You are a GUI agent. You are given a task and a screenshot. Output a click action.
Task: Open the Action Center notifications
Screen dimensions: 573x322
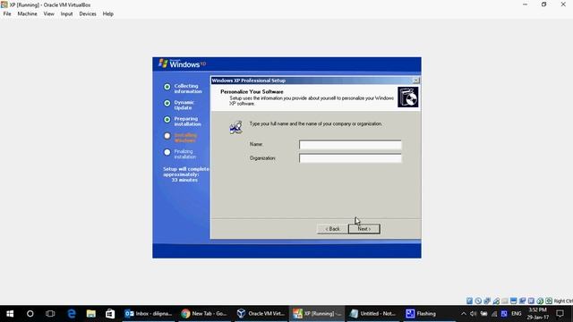[x=560, y=314]
